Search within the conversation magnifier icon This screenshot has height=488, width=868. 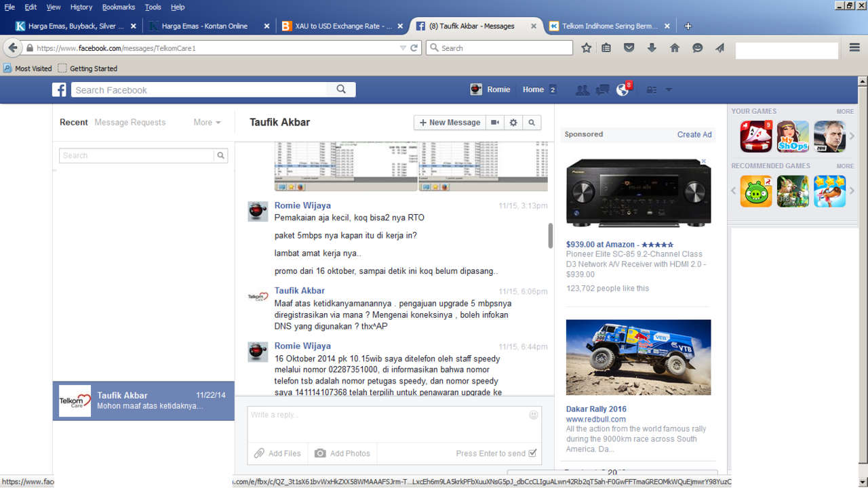tap(532, 123)
